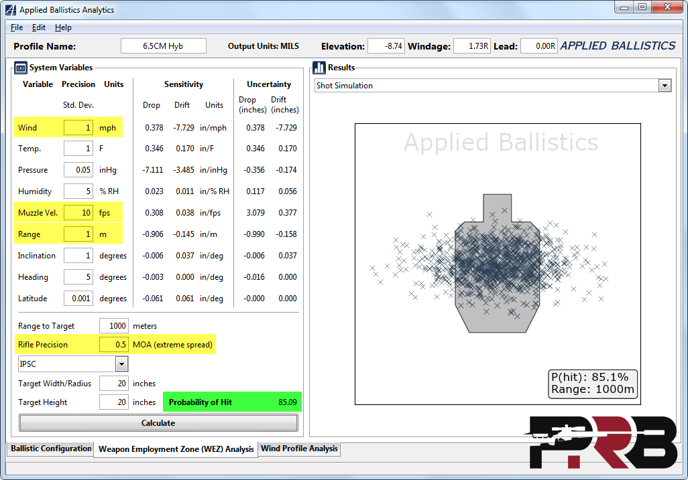Image resolution: width=688 pixels, height=480 pixels.
Task: Click the Muzzle Vel. precision input field
Action: point(78,213)
